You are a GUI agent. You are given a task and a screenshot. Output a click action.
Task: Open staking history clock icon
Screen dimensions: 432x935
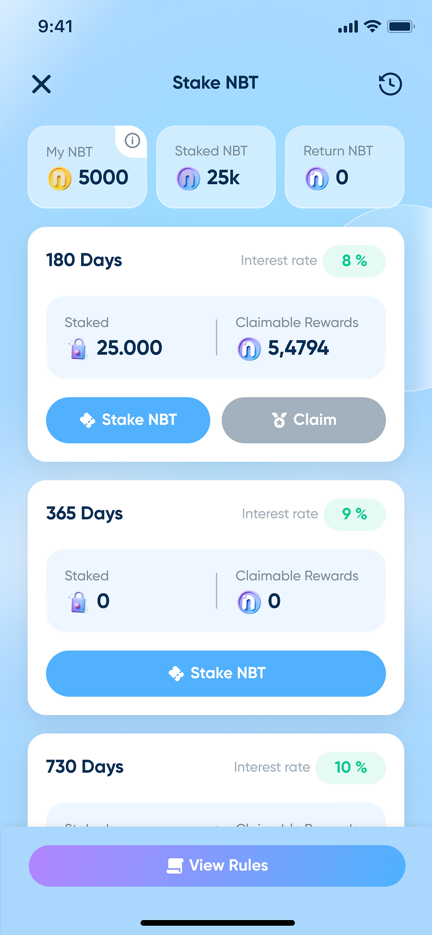[390, 84]
